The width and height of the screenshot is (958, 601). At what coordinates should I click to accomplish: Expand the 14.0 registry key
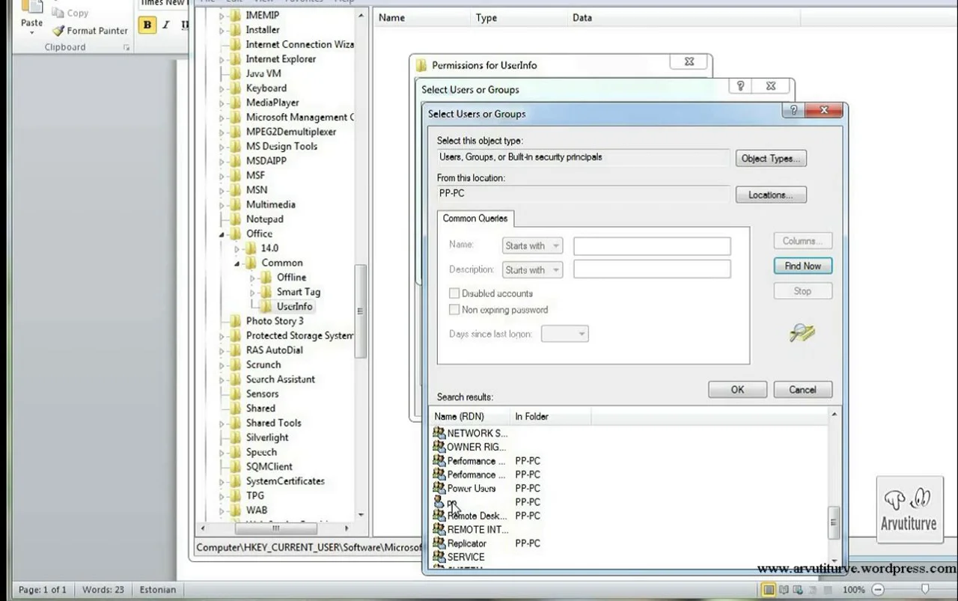[237, 248]
